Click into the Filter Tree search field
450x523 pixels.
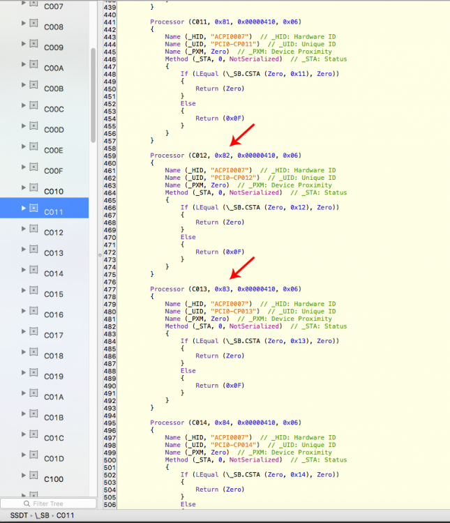(x=48, y=503)
